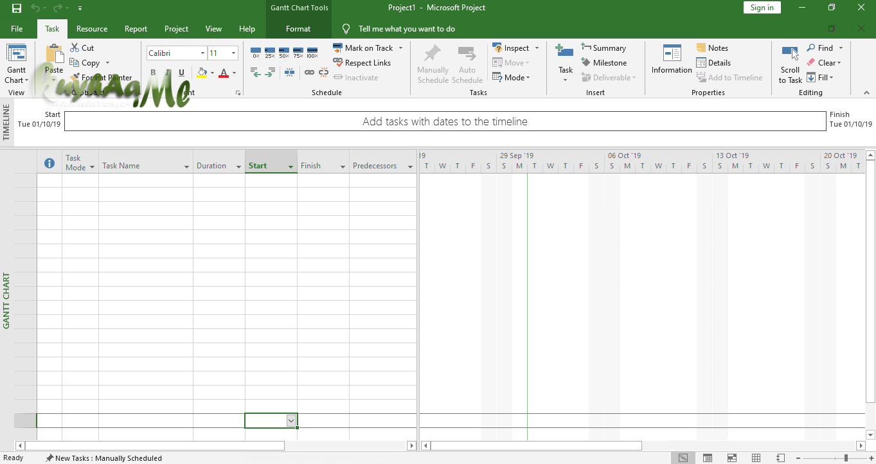The width and height of the screenshot is (876, 464).
Task: Outdent the selected task
Action: [x=256, y=73]
